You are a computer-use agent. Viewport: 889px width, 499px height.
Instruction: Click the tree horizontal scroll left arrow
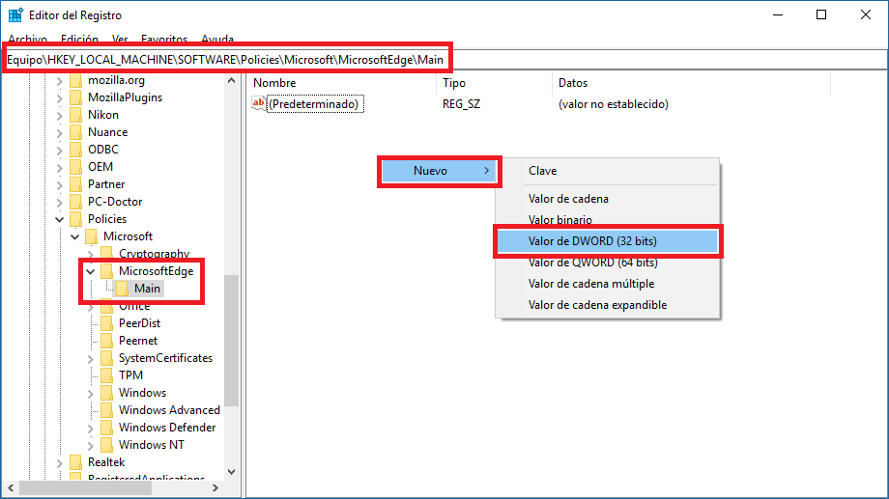(x=11, y=487)
